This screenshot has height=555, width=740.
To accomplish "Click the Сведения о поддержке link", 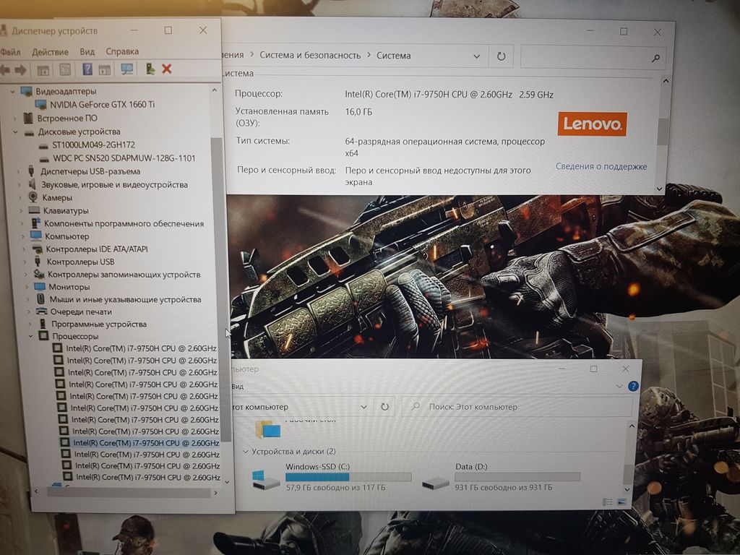I will [x=601, y=166].
